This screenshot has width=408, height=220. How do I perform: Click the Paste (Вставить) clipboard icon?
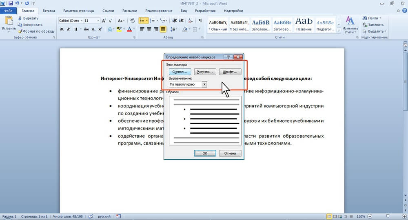pyautogui.click(x=8, y=22)
